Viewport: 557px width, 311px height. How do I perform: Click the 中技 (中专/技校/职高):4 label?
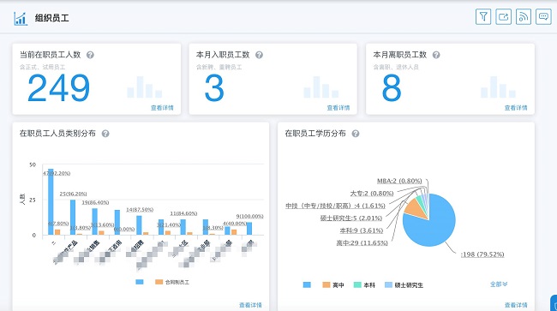(335, 206)
